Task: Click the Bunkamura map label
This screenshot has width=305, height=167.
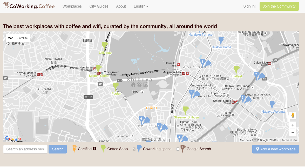Action: pyautogui.click(x=123, y=136)
